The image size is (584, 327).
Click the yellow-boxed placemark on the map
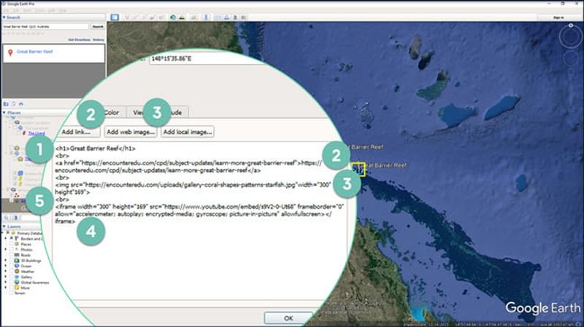pos(358,169)
